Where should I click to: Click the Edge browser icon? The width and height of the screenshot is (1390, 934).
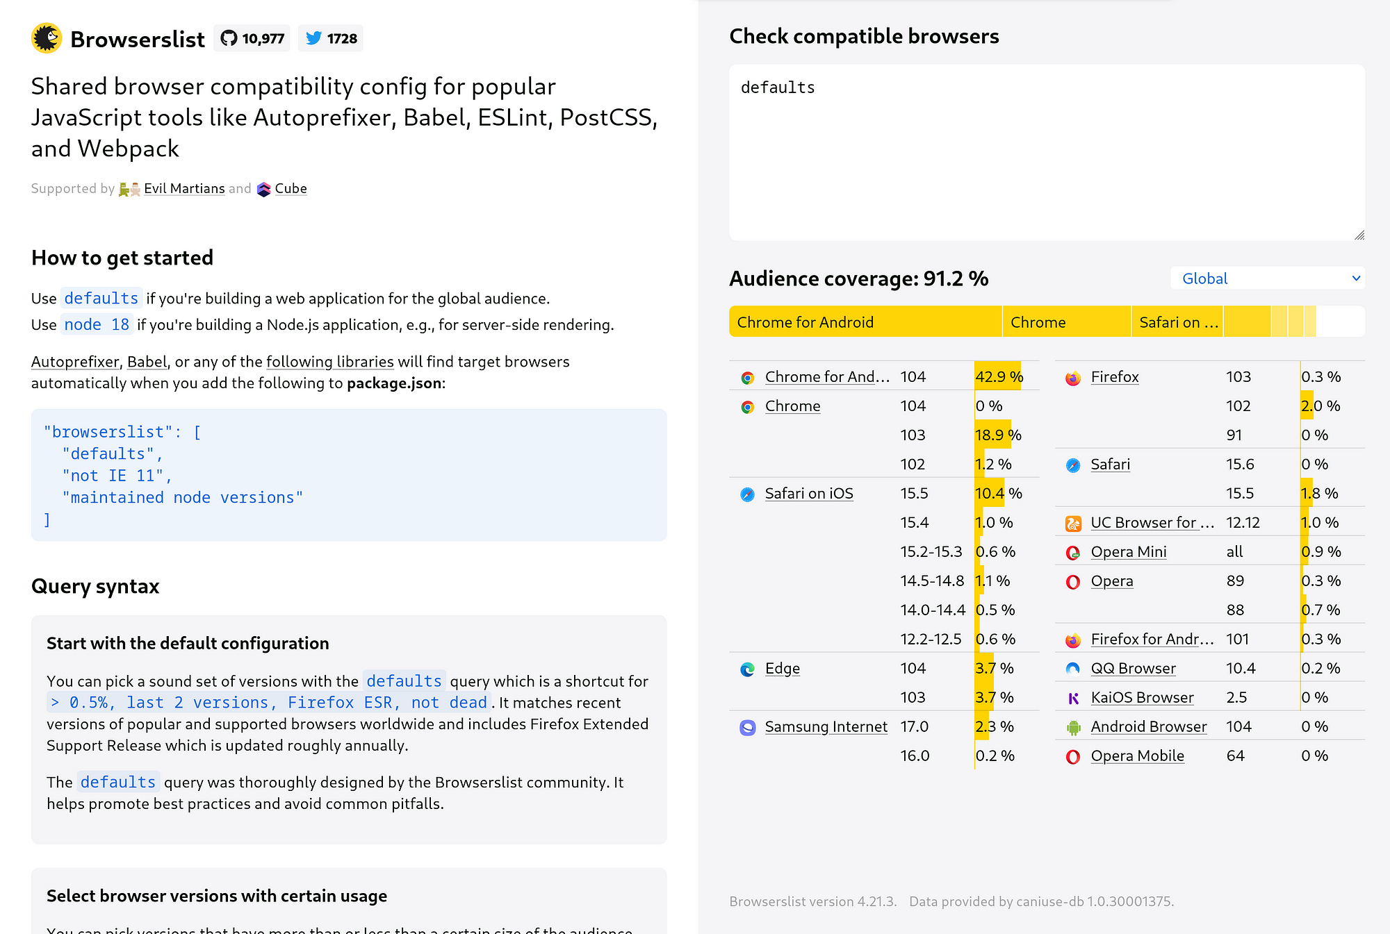(x=748, y=669)
